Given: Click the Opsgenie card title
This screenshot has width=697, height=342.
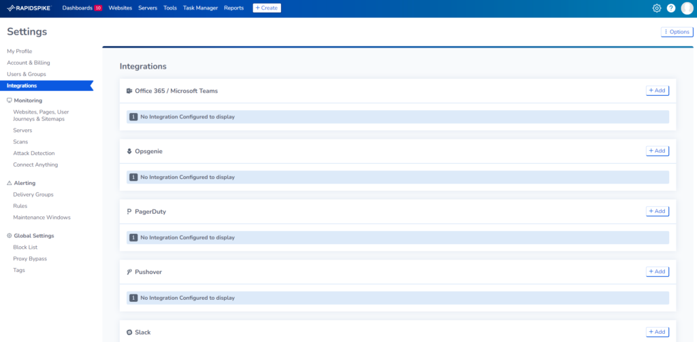Looking at the screenshot, I should tap(149, 152).
